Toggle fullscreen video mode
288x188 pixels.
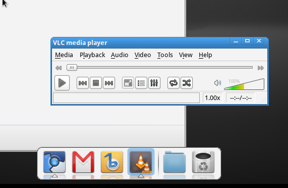(x=128, y=83)
